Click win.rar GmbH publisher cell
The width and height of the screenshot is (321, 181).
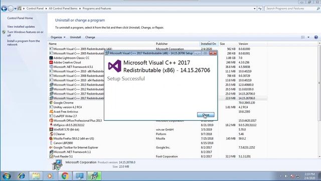[x=165, y=130]
